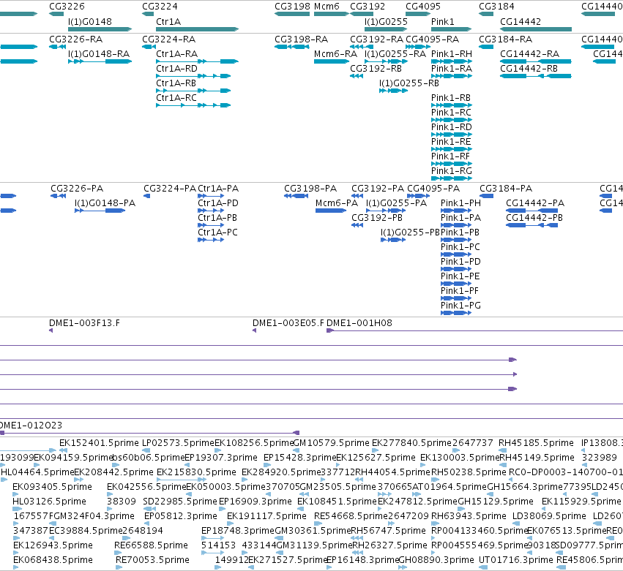The image size is (623, 571).
Task: Click EST HL03126.5prime
Action: pos(49,501)
